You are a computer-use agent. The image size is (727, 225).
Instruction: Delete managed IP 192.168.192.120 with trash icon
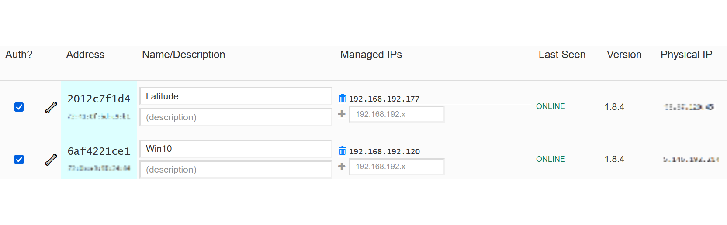click(x=343, y=151)
